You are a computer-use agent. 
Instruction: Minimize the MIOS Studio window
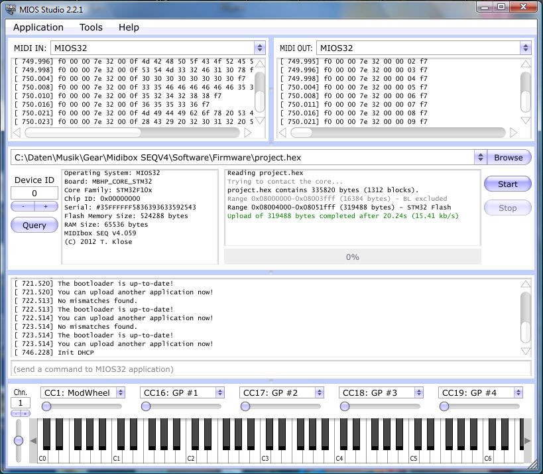tap(485, 7)
